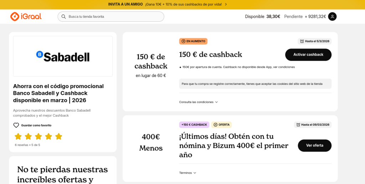
Task: Open the INVITA A UN AMIGO banner
Action: tap(168, 4)
